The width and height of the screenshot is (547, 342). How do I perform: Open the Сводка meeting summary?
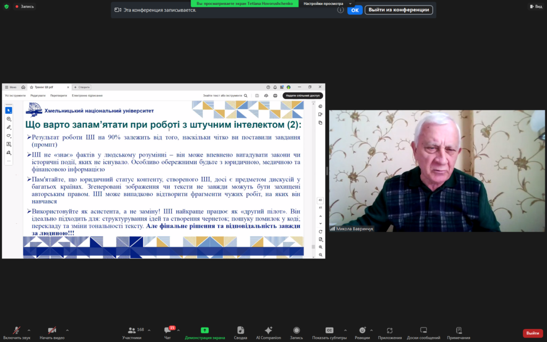(240, 332)
